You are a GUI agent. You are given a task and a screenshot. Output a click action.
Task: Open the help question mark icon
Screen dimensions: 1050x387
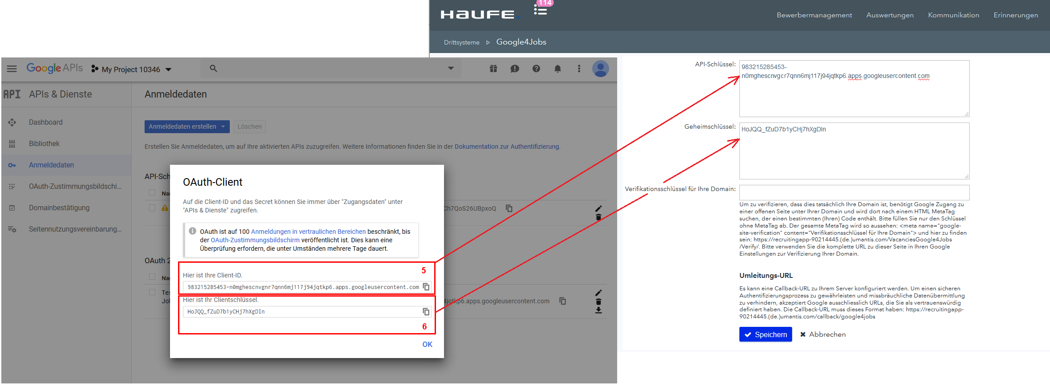536,69
